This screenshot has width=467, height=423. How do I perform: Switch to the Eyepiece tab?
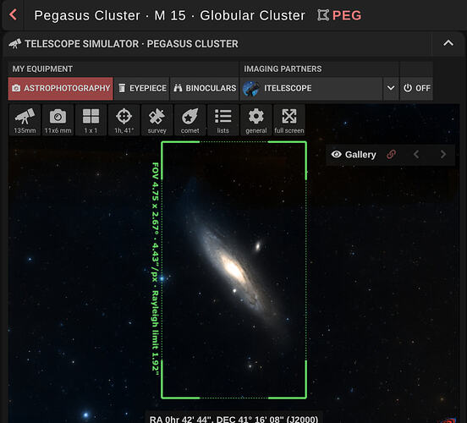(142, 88)
